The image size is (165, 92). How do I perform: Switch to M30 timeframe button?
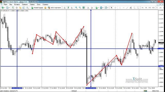pyautogui.click(x=153, y=8)
